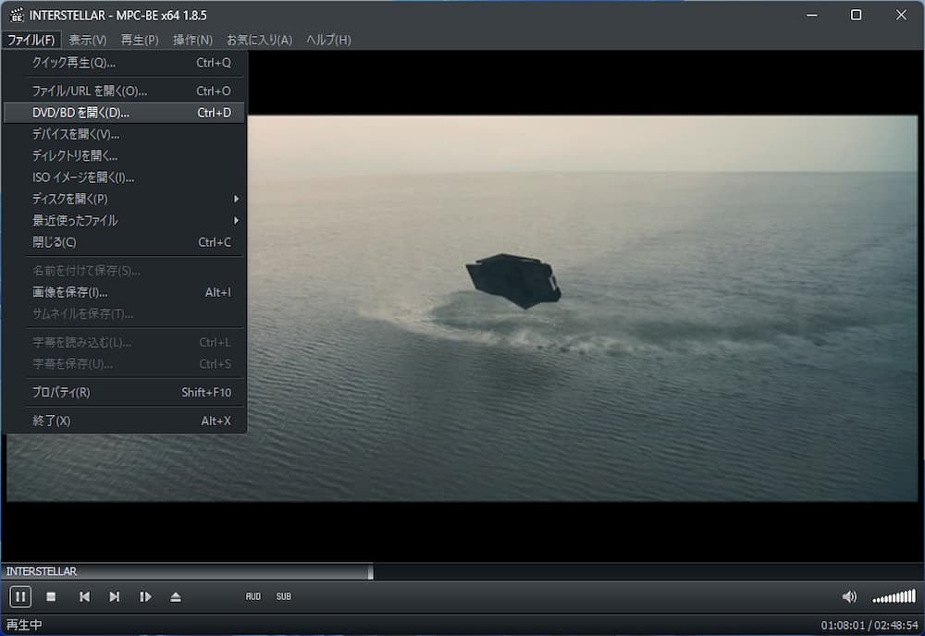Image resolution: width=925 pixels, height=636 pixels.
Task: Expand 最近使ったファイル submenu
Action: pos(124,220)
